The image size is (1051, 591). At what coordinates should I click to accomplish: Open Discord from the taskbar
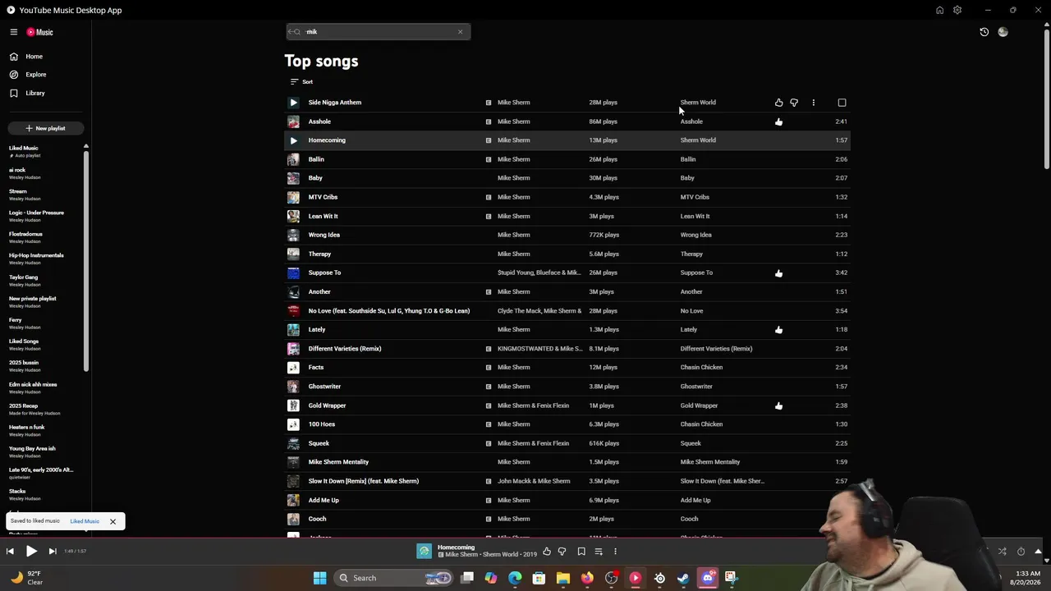click(x=708, y=578)
